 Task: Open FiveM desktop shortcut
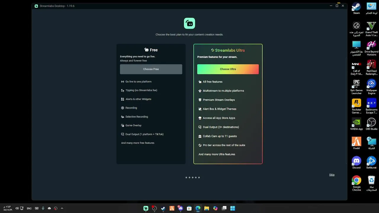(356, 143)
